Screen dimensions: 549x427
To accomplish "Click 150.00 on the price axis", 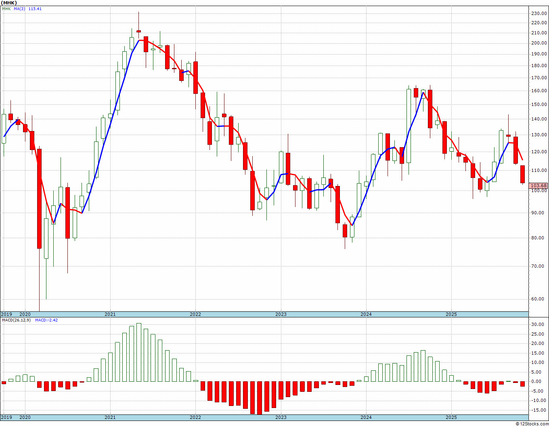I will [539, 104].
